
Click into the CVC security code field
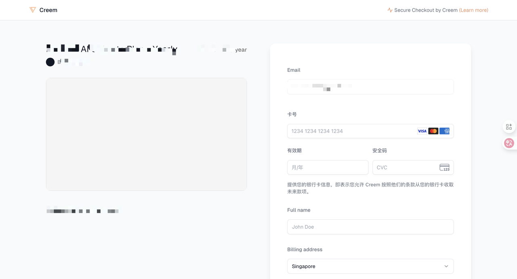[x=404, y=167]
